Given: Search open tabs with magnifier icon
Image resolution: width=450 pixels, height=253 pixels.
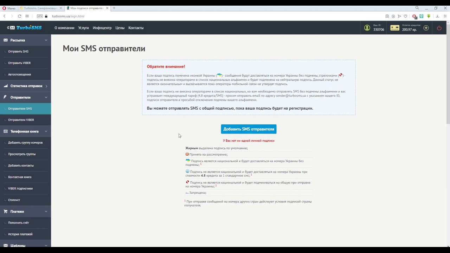Looking at the screenshot, I should (417, 8).
